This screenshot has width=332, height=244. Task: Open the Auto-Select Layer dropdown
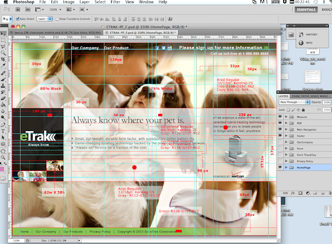(x=45, y=19)
